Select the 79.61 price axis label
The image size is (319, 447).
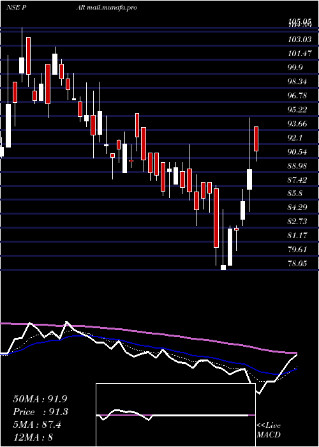(x=299, y=250)
